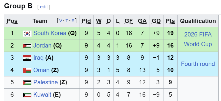Open the Palestine team link

point(45,82)
